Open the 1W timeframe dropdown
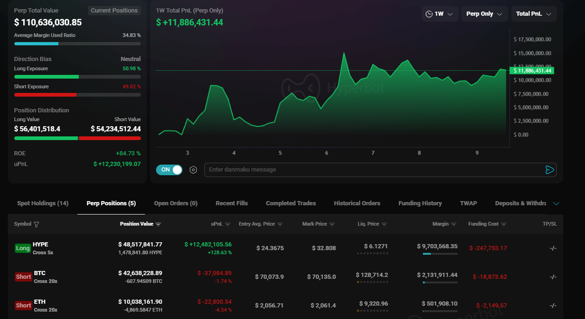This screenshot has width=585, height=319. click(440, 14)
